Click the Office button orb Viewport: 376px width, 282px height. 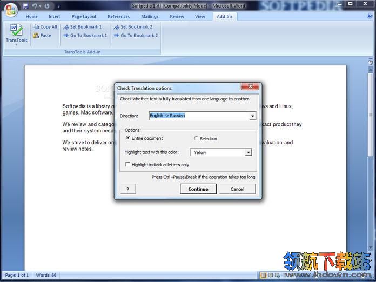[11, 10]
